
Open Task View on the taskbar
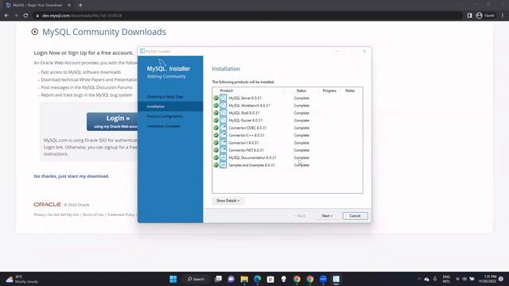click(219, 279)
